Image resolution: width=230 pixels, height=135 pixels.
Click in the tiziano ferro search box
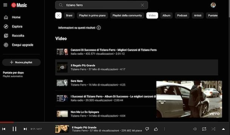(x=101, y=5)
